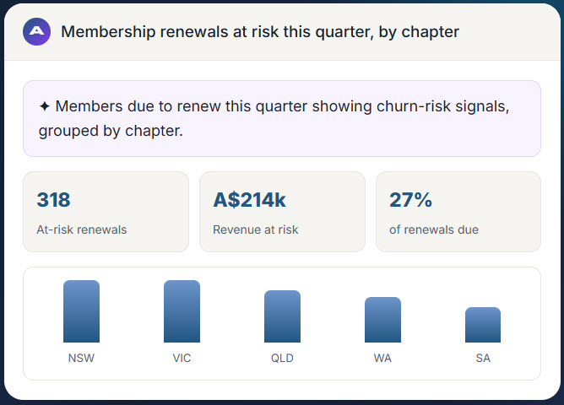
Task: Click the sparkle icon in the summary box
Action: pyautogui.click(x=45, y=106)
